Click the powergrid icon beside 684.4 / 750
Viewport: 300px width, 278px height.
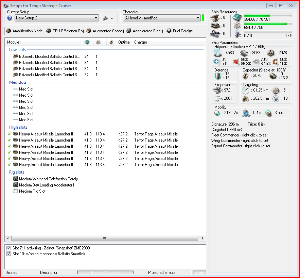point(237,26)
